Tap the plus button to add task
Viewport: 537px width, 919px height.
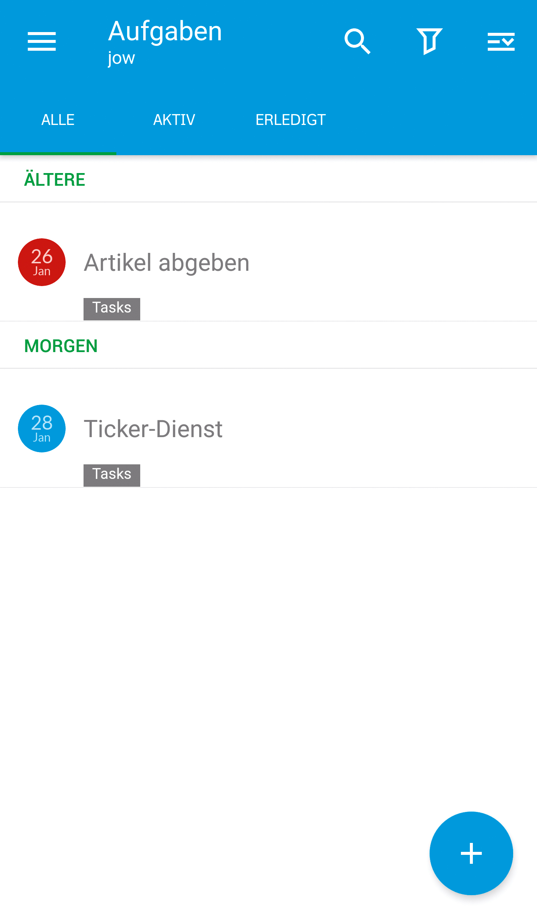(471, 853)
